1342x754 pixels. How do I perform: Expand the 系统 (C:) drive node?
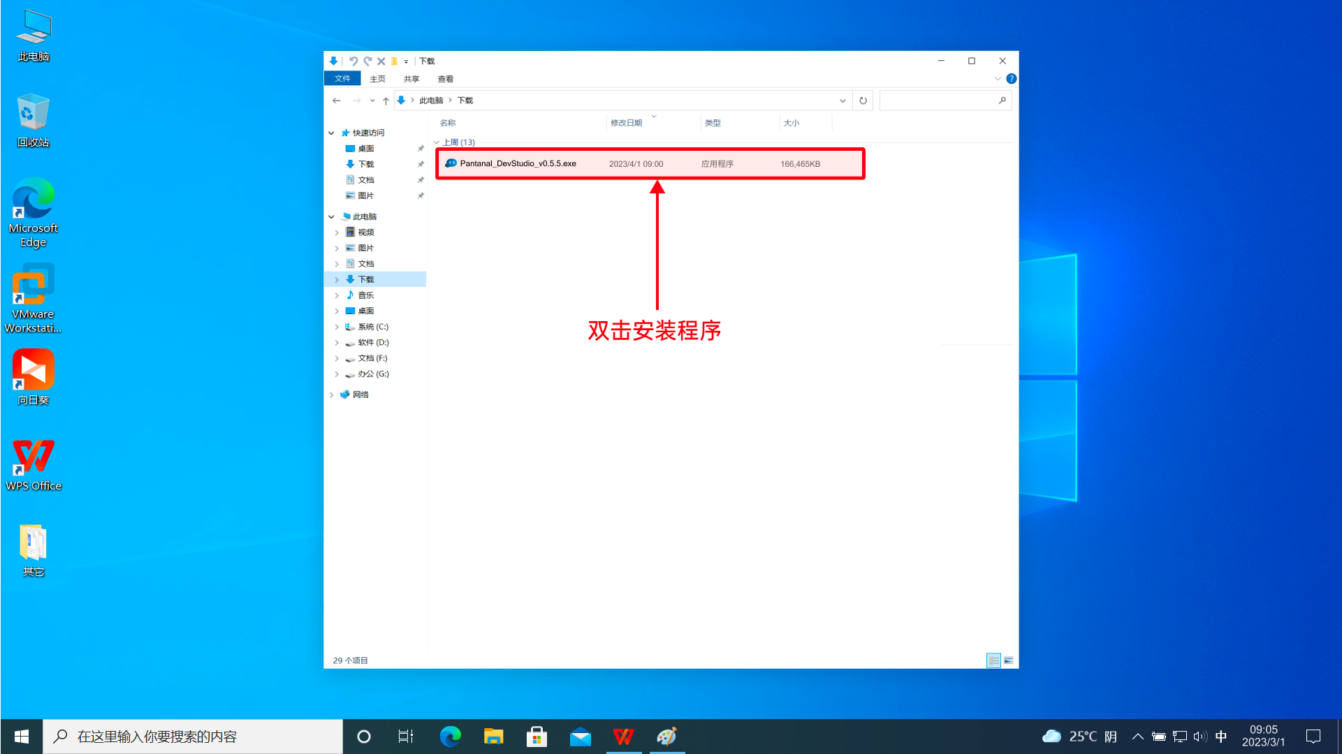click(337, 327)
